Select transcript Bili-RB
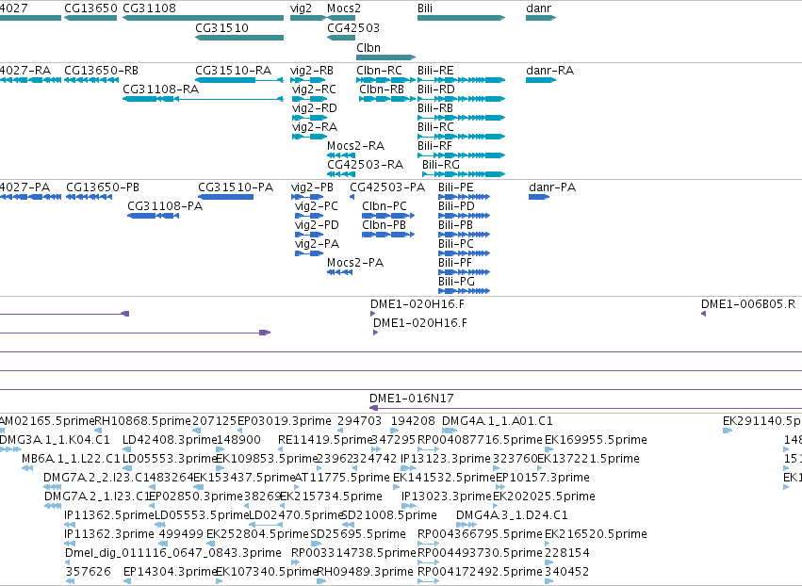802x586 pixels. click(462, 118)
